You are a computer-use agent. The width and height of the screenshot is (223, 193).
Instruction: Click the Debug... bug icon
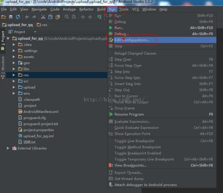111,34
